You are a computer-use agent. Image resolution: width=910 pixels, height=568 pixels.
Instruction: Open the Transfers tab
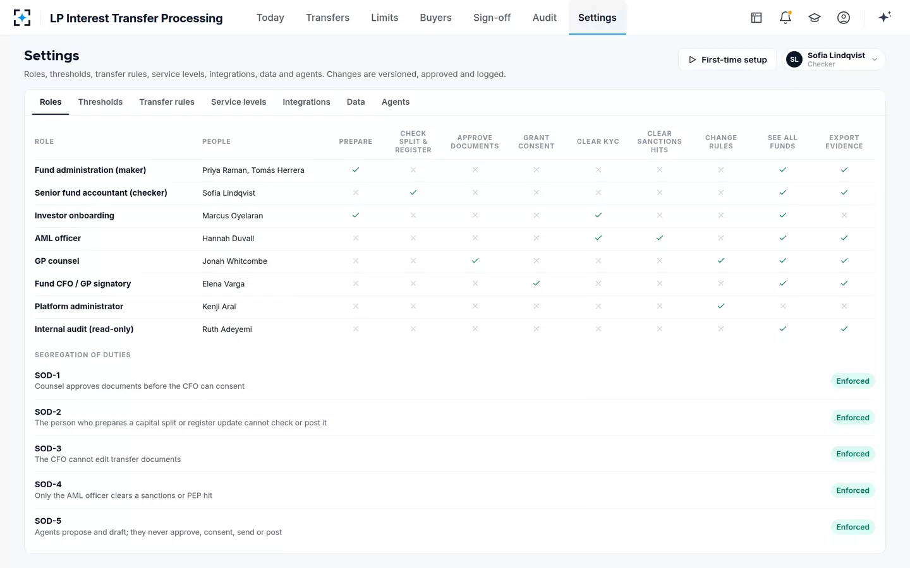click(x=327, y=18)
